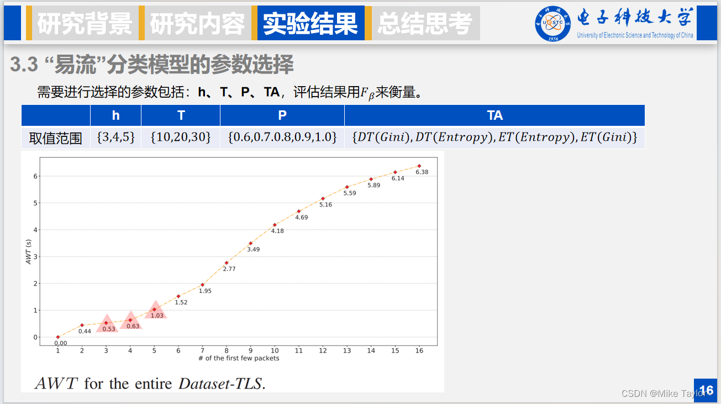Click the data label 1.95

click(205, 291)
